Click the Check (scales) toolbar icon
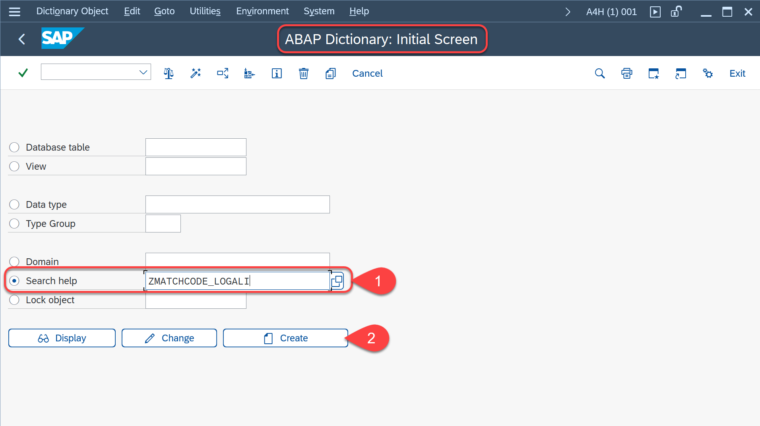760x426 pixels. click(169, 74)
